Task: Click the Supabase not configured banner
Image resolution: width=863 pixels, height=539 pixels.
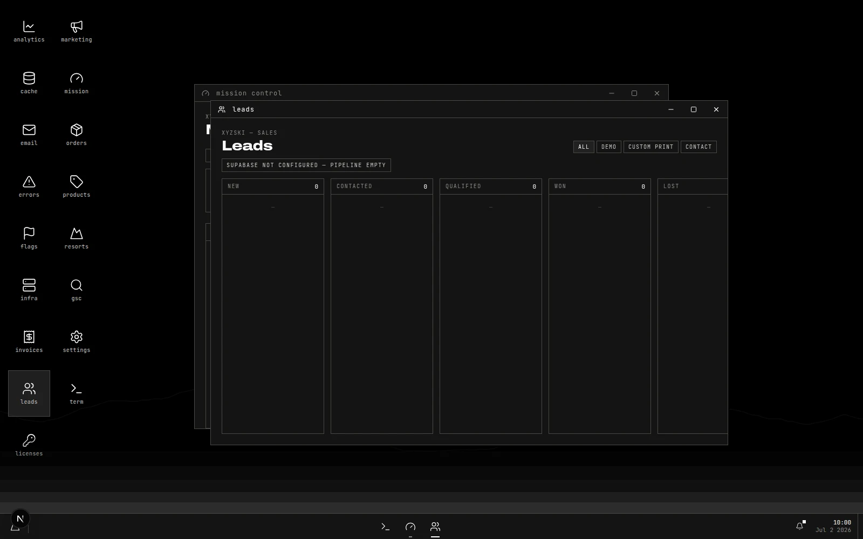Action: [x=306, y=165]
